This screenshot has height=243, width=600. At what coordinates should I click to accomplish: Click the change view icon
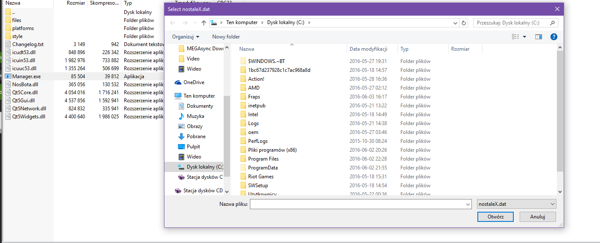515,37
